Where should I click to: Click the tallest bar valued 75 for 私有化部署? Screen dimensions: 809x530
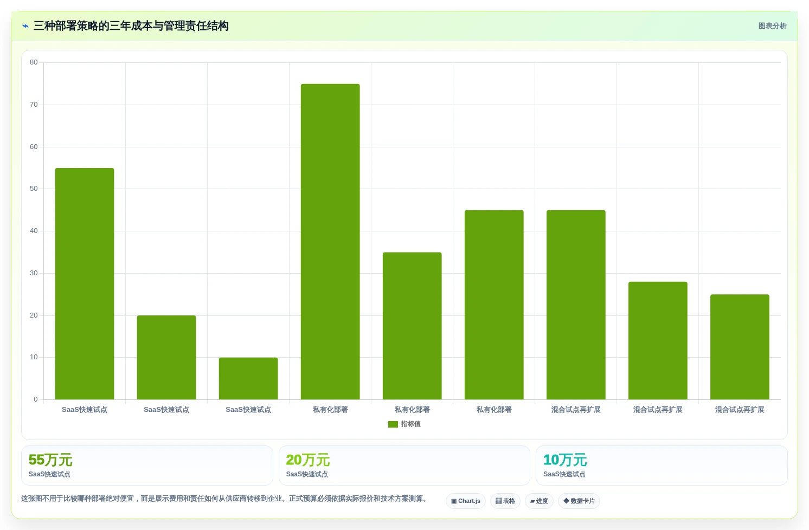coord(330,242)
